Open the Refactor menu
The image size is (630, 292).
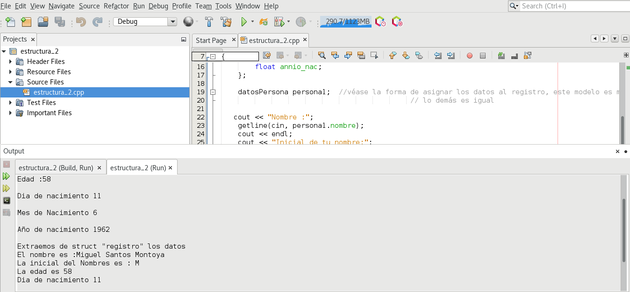[117, 6]
